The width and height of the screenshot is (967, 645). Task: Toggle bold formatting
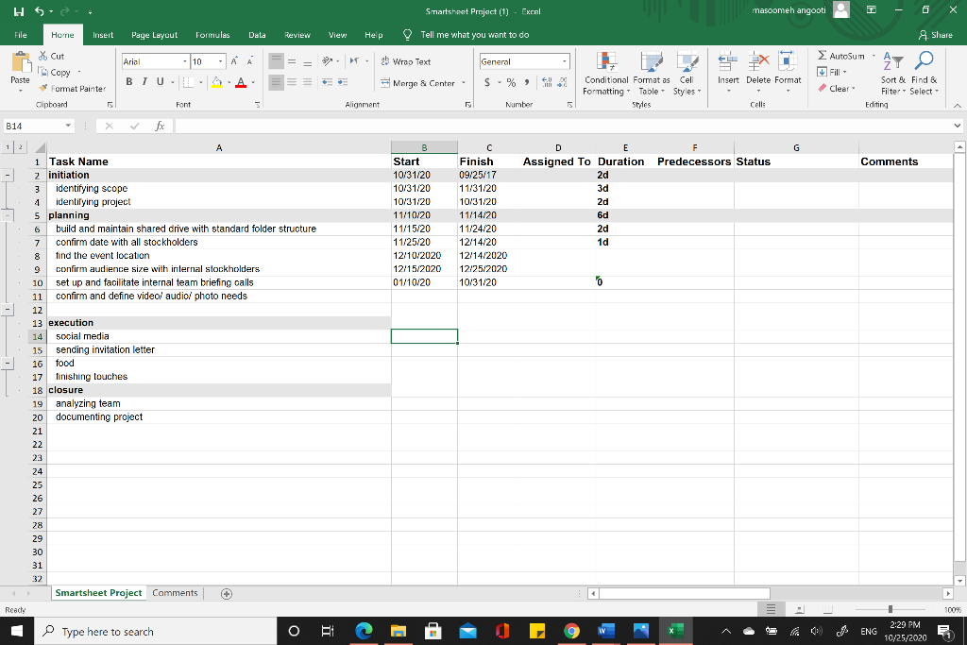[x=129, y=83]
